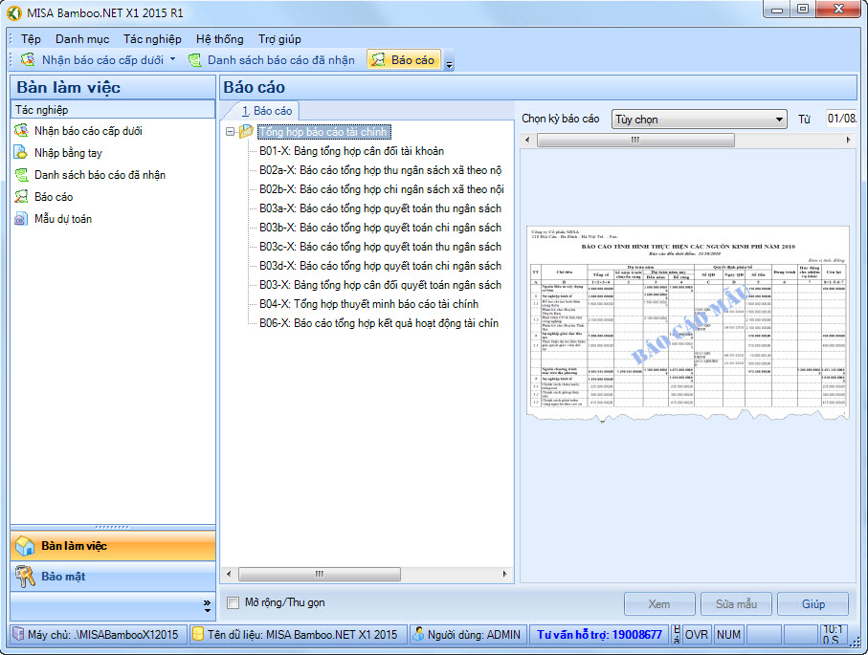Click the Người dùng: ADMIN status text
868x655 pixels.
[x=474, y=635]
